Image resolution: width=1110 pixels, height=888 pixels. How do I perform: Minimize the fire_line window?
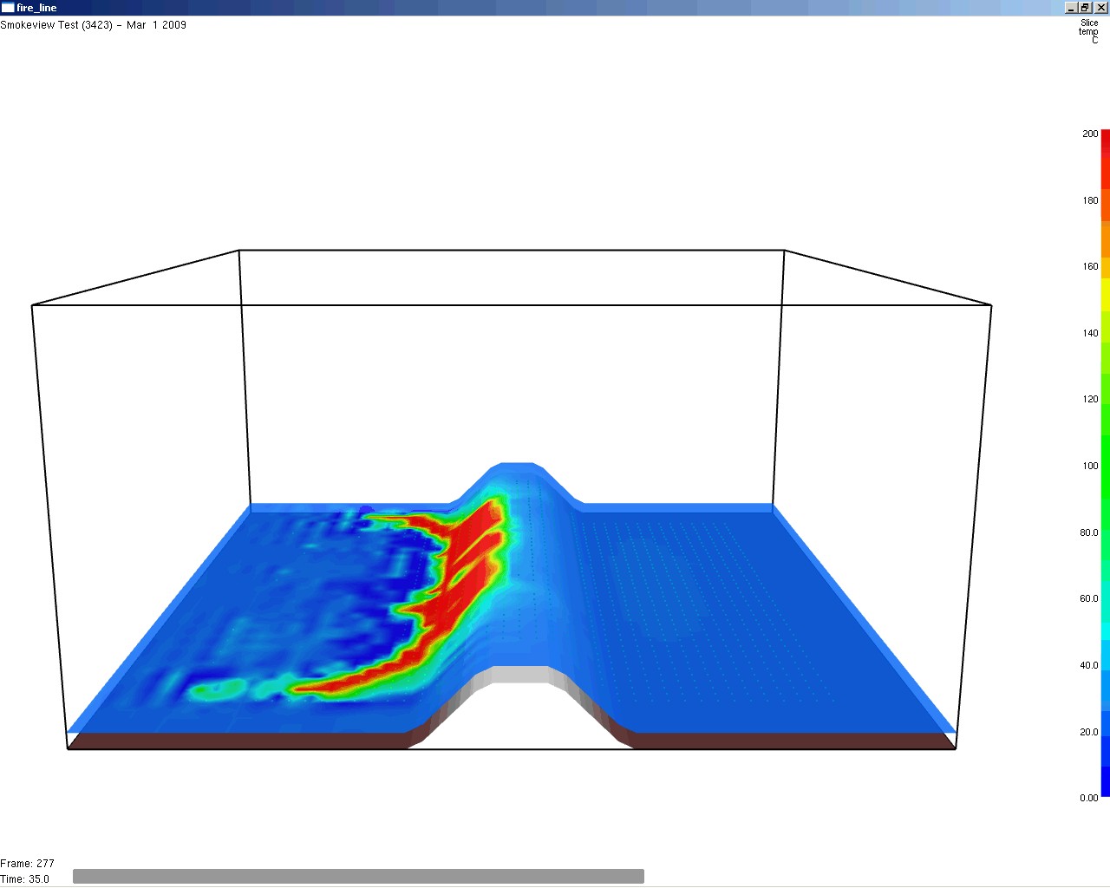[x=1071, y=8]
